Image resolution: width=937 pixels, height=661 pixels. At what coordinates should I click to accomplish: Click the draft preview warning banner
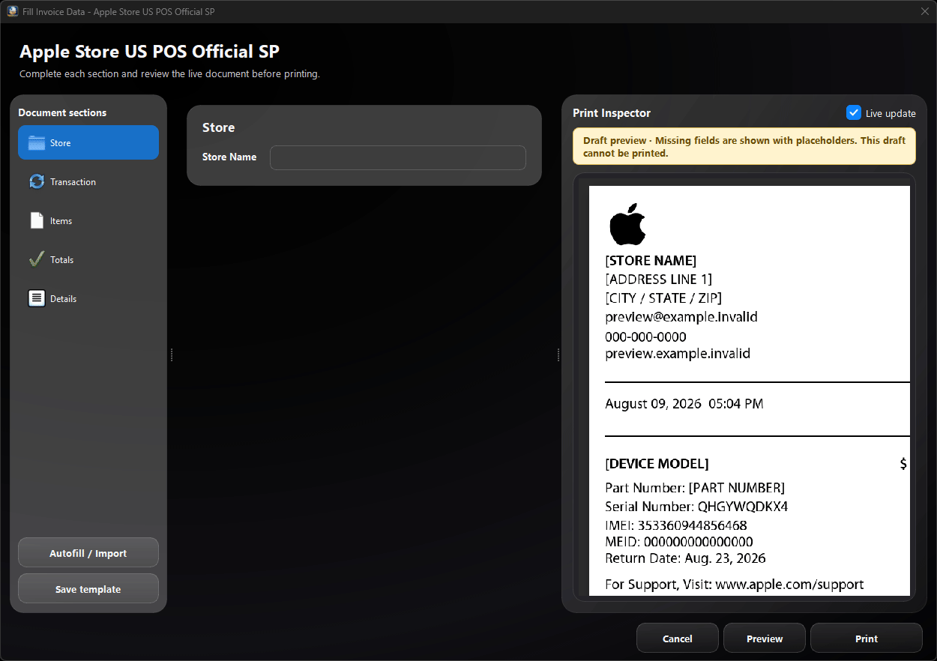744,146
